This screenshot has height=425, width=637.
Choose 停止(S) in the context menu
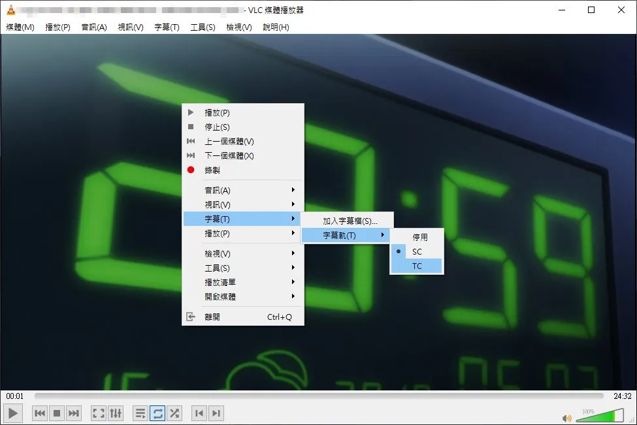tap(243, 127)
